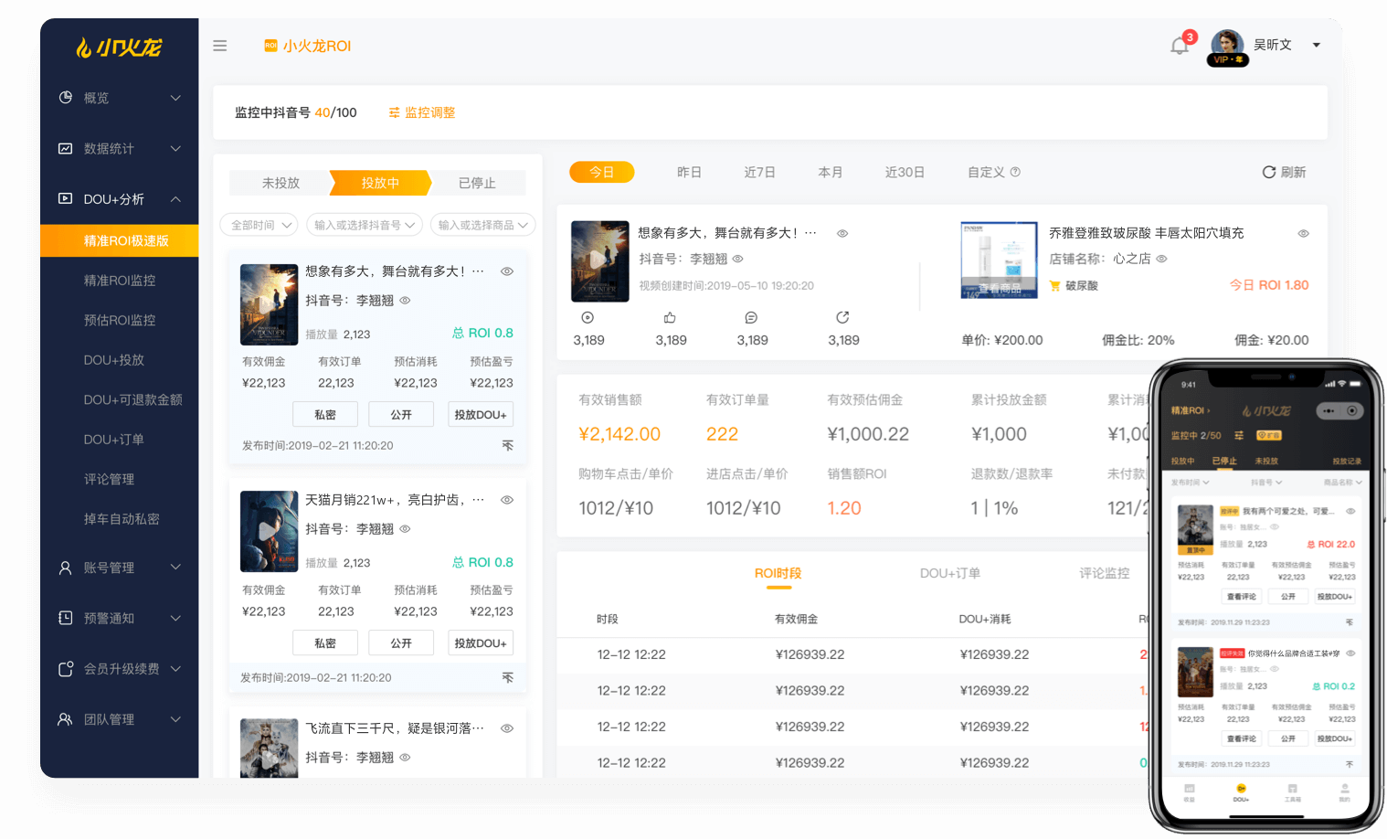Toggle eye next to 店铺名称 心之店
1387x839 pixels.
tap(1161, 259)
